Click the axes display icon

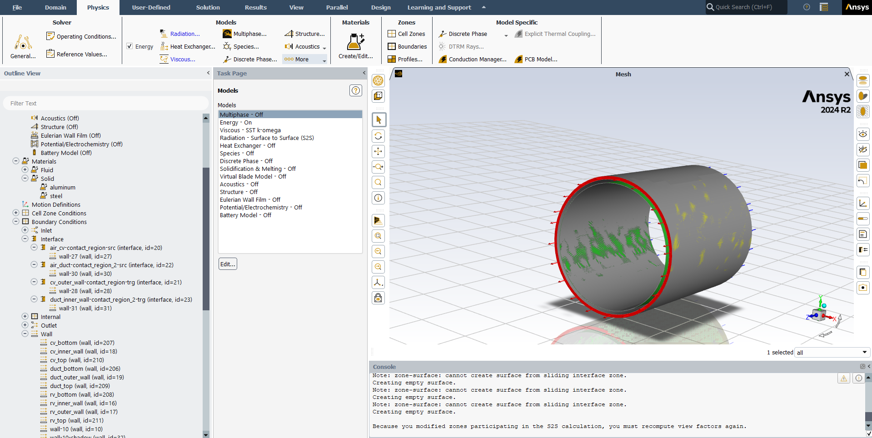pyautogui.click(x=863, y=203)
